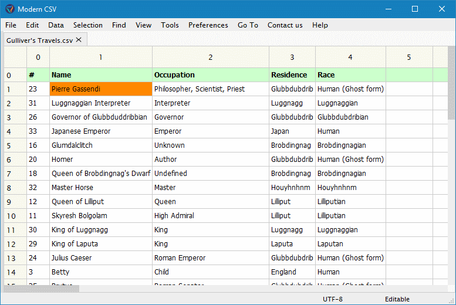Select the Japanese Emperor cell
Viewport: 456px width, 305px height.
click(x=100, y=131)
